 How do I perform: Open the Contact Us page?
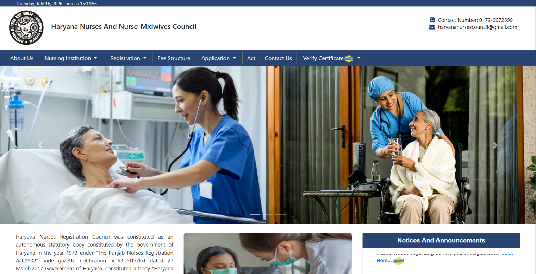tap(278, 58)
